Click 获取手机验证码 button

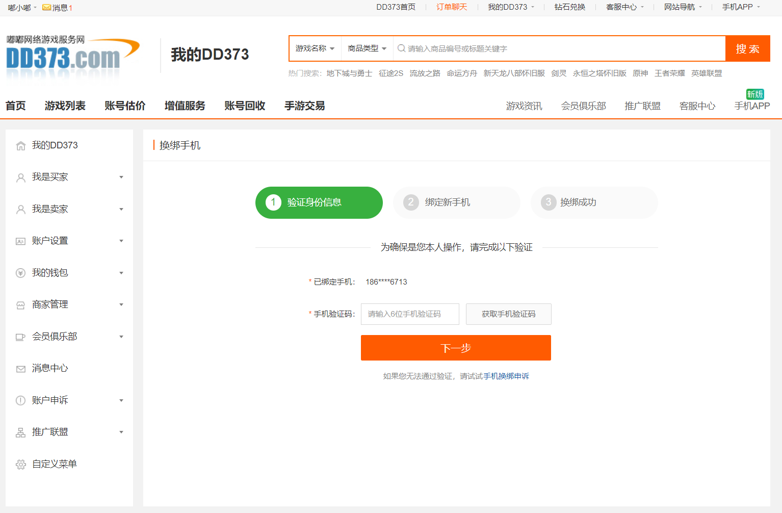(509, 314)
